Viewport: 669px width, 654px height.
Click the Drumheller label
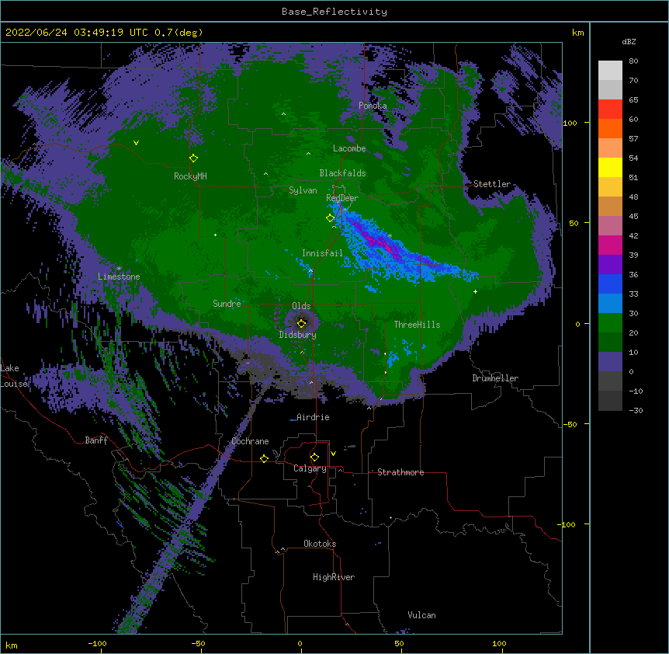[495, 378]
